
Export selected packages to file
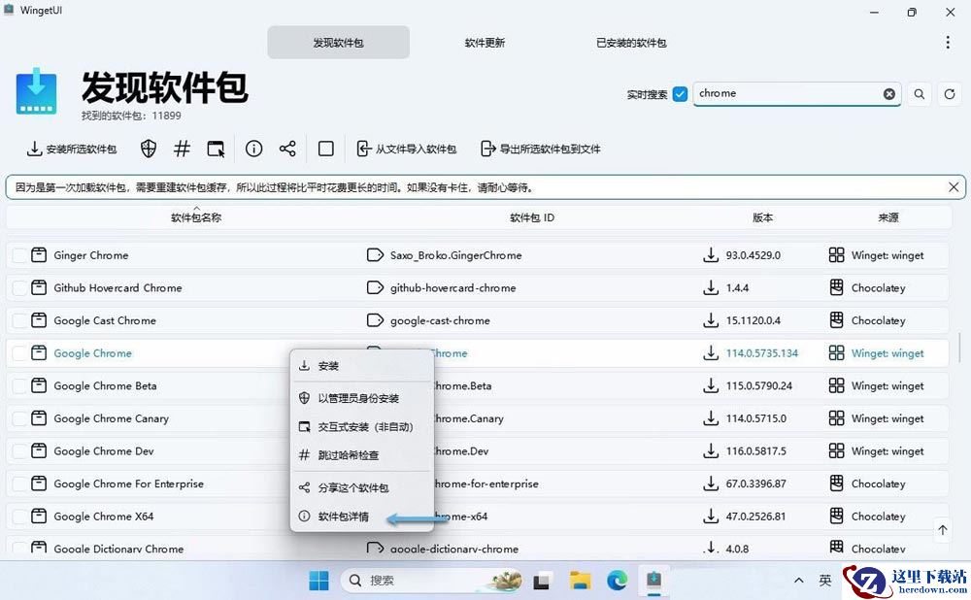click(x=541, y=149)
